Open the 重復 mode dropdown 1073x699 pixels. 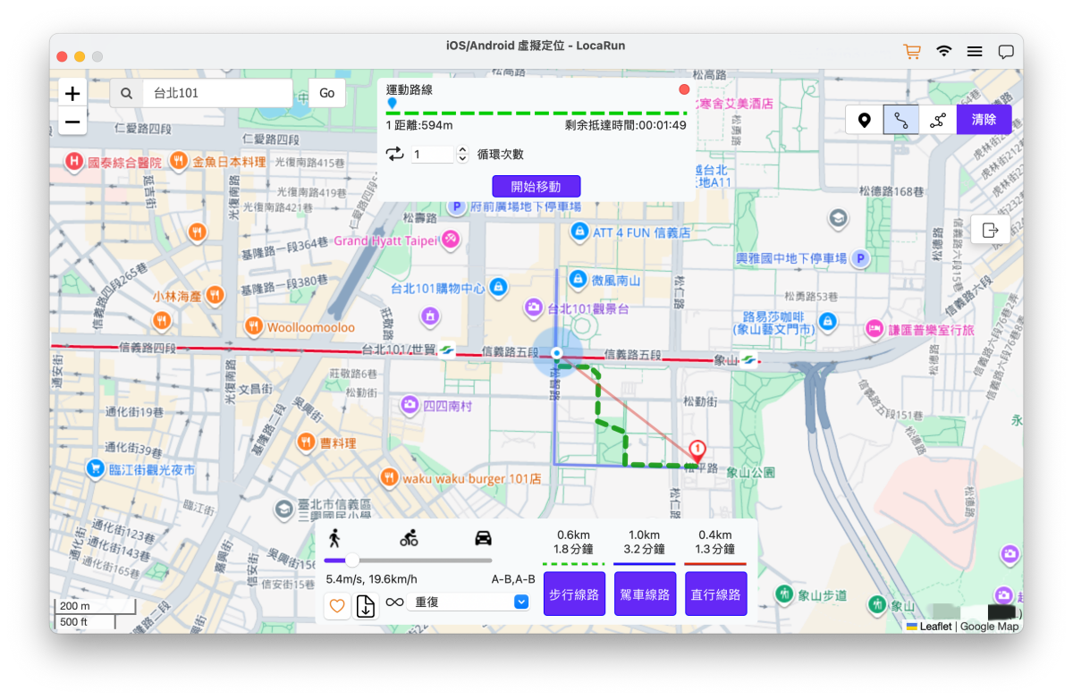pos(469,602)
